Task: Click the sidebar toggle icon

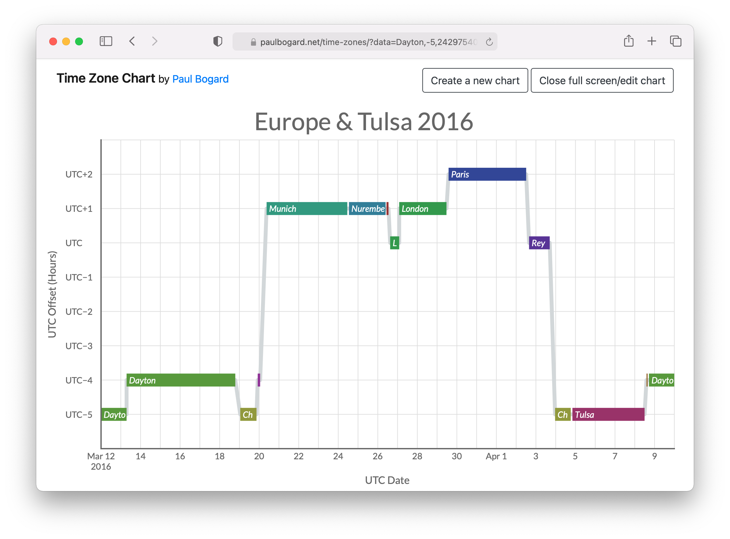Action: (104, 41)
